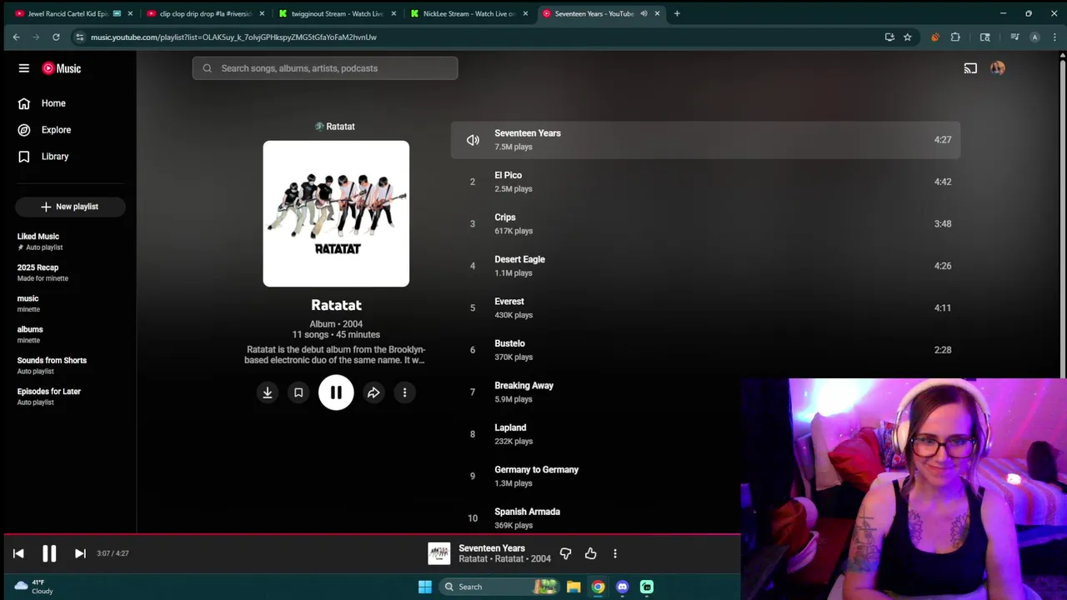Switch to NickLee Stream tab
The height and width of the screenshot is (600, 1067).
click(469, 13)
